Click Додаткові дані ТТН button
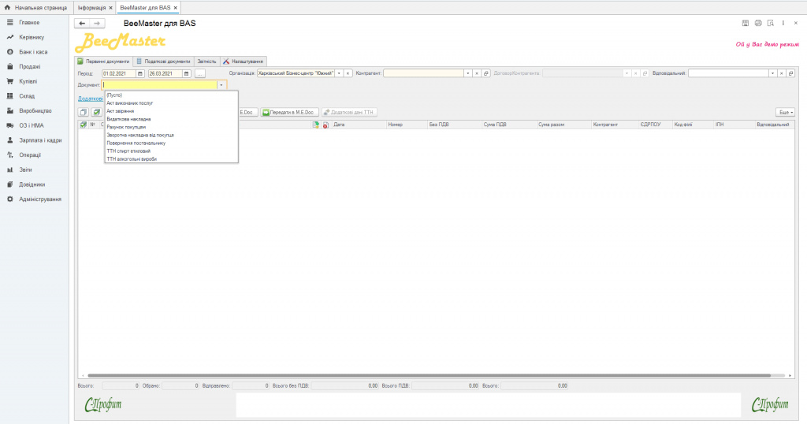The image size is (807, 424). click(x=349, y=112)
